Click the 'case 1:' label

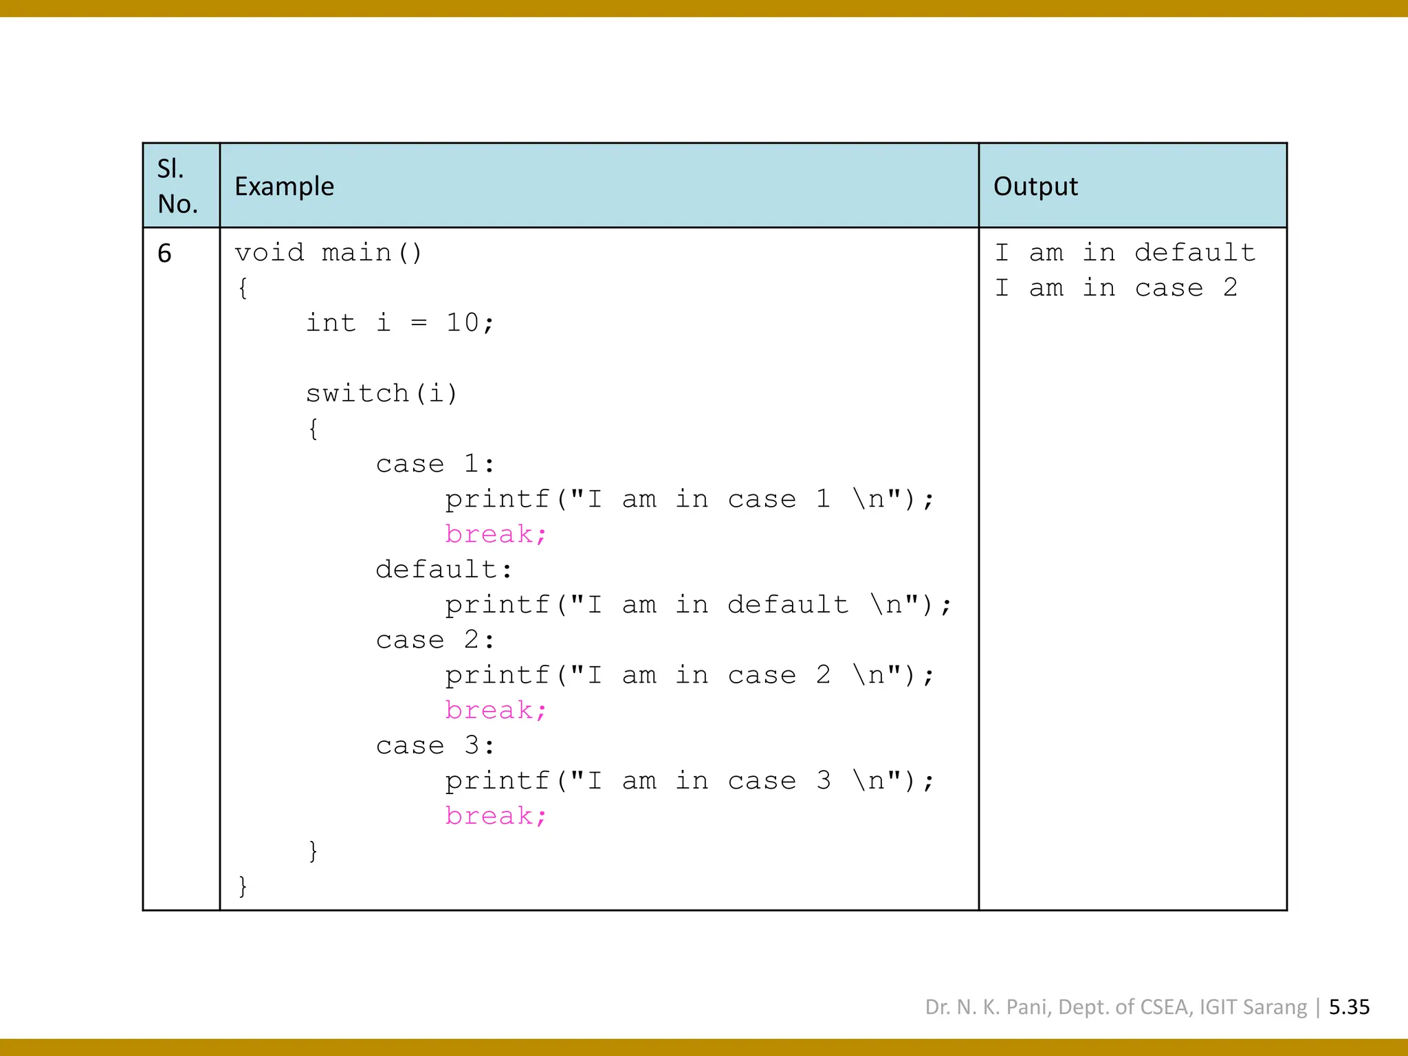[435, 463]
